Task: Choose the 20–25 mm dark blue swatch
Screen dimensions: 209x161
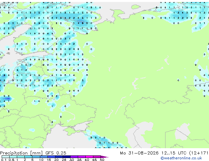Action: (x=59, y=157)
